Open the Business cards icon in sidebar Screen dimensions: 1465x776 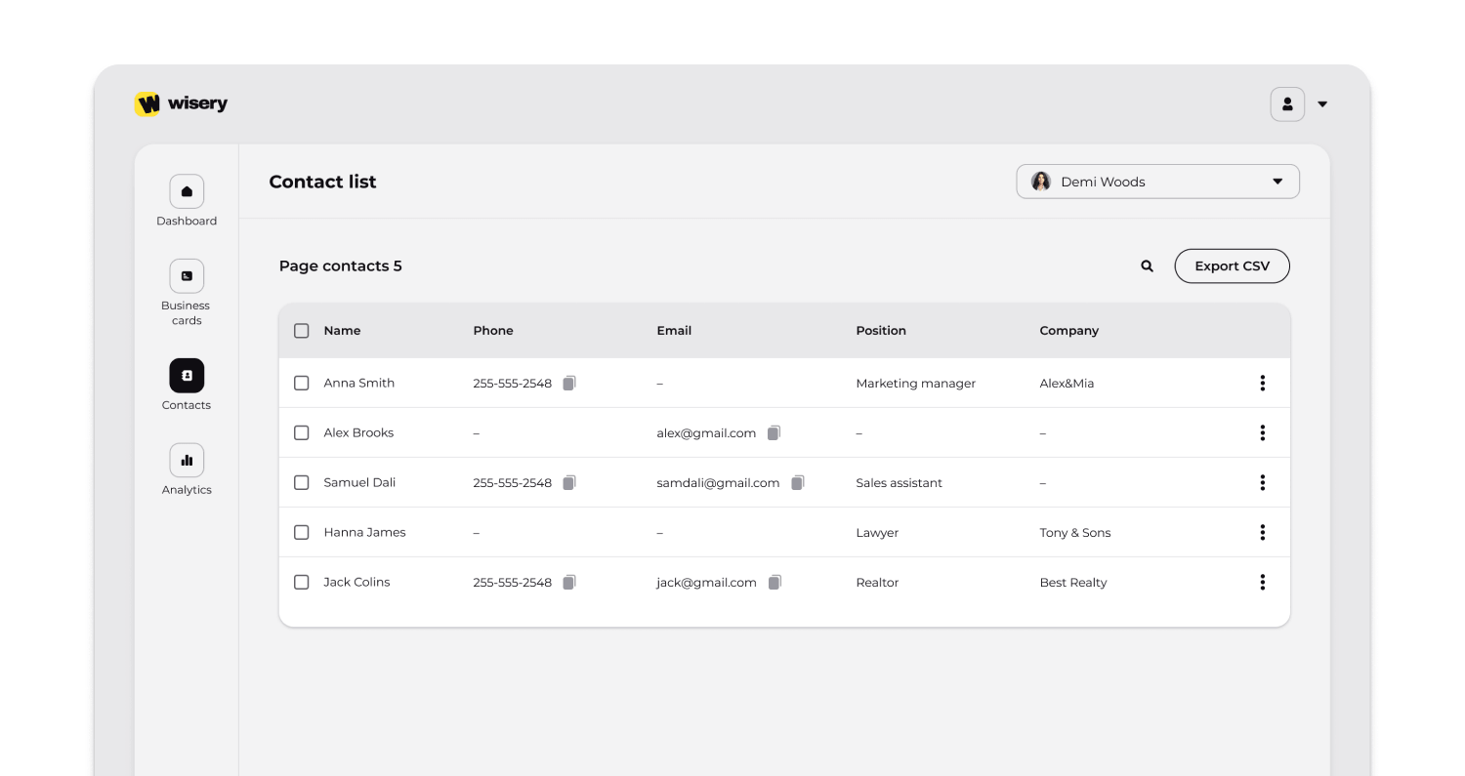187,276
